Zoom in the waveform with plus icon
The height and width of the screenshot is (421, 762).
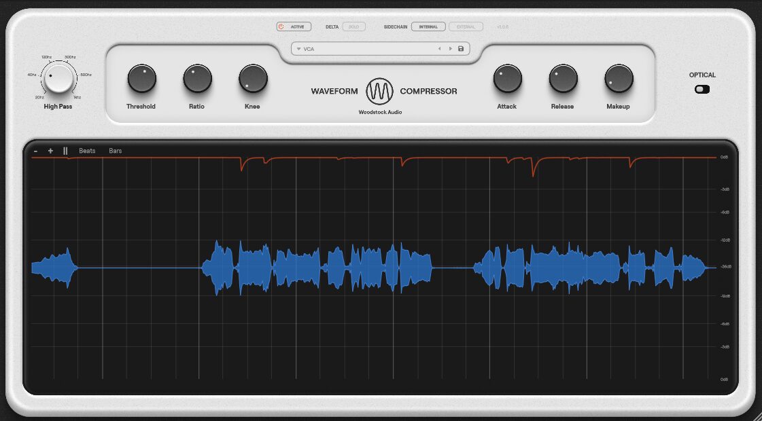click(x=50, y=151)
